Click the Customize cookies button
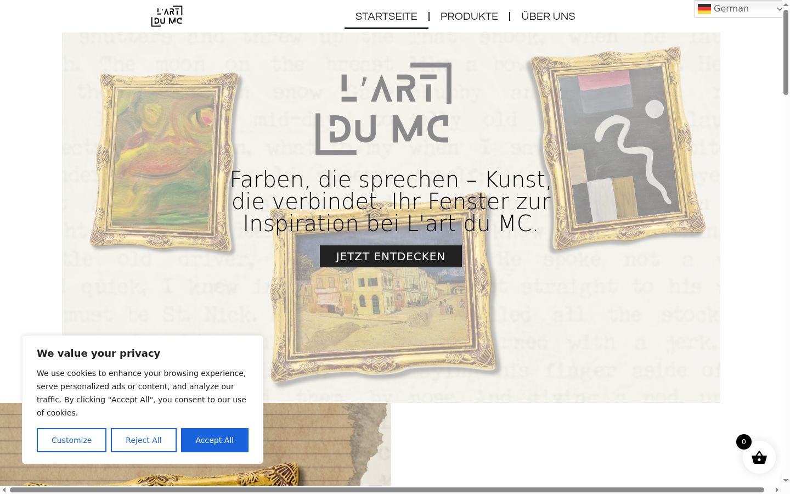The width and height of the screenshot is (790, 494). tap(71, 440)
